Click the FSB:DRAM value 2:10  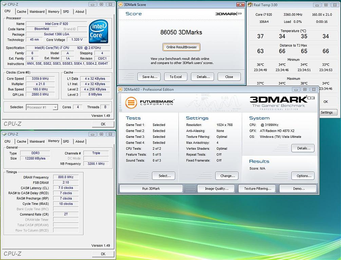pos(66,182)
